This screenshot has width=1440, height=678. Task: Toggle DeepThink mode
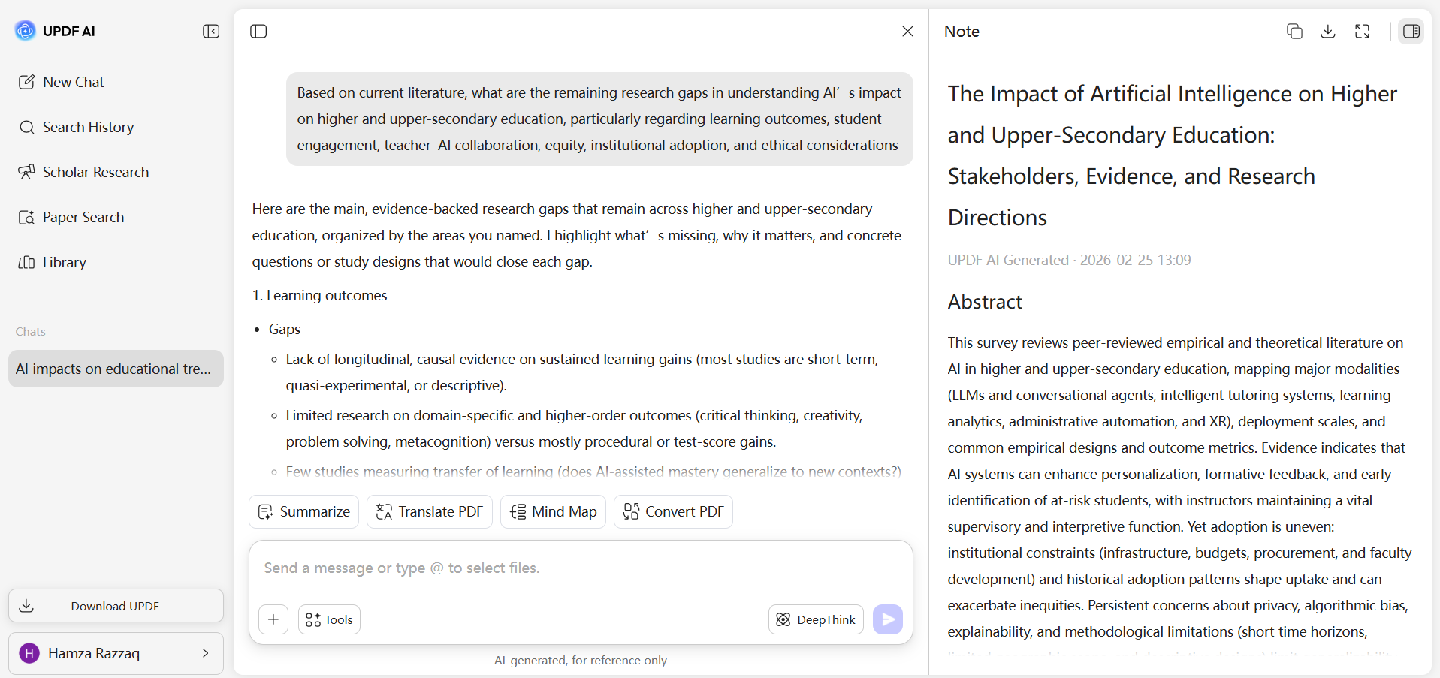tap(816, 619)
